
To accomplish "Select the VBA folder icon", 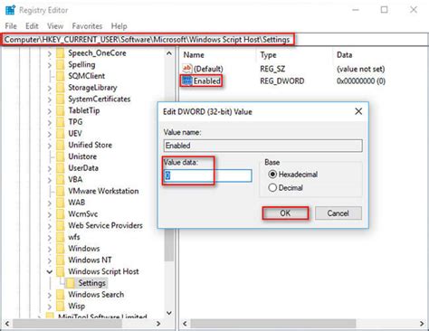I will coord(61,179).
